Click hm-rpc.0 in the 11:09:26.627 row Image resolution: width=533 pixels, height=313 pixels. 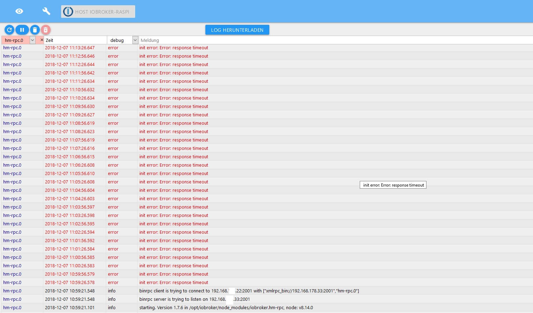point(12,115)
